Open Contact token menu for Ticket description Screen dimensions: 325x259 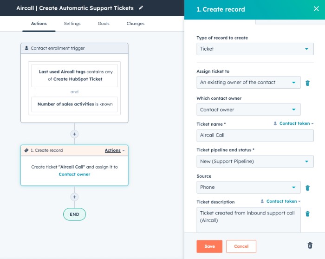click(280, 201)
